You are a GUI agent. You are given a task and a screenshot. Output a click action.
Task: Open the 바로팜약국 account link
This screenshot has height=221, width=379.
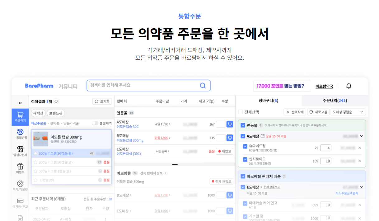324,86
